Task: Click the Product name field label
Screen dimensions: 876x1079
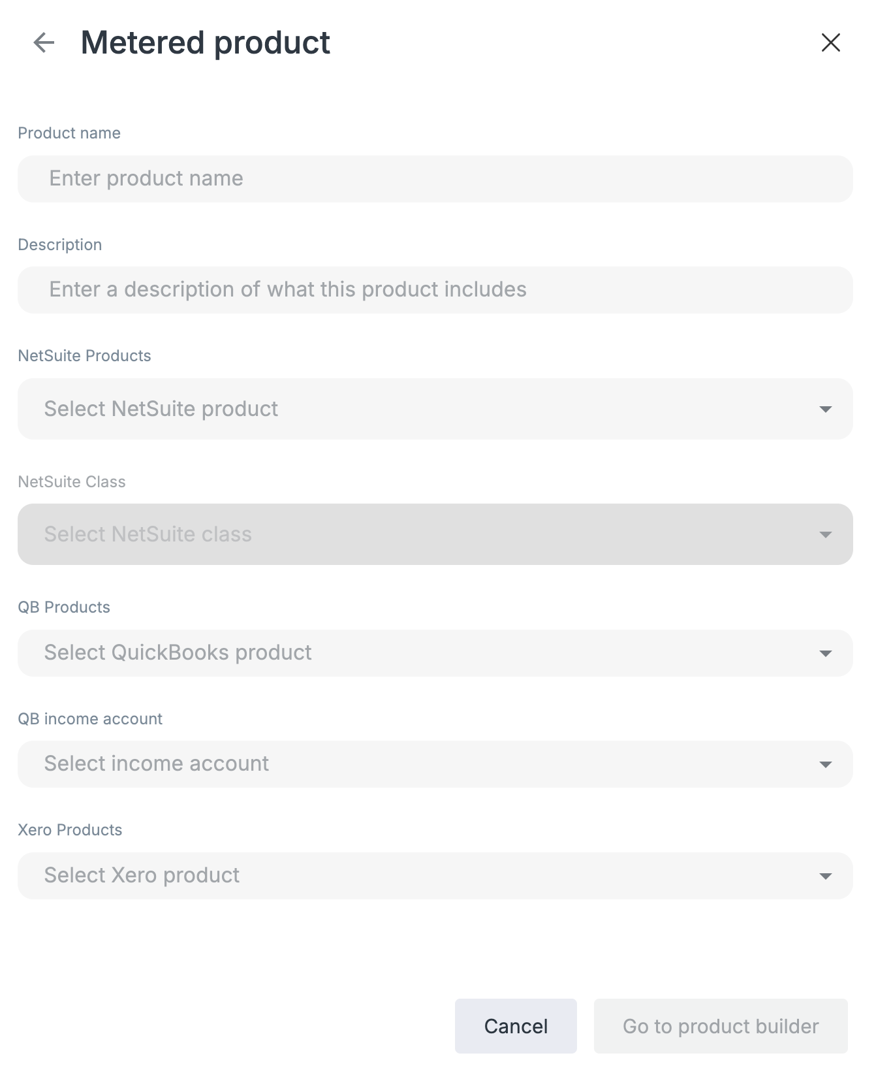Action: (x=69, y=133)
